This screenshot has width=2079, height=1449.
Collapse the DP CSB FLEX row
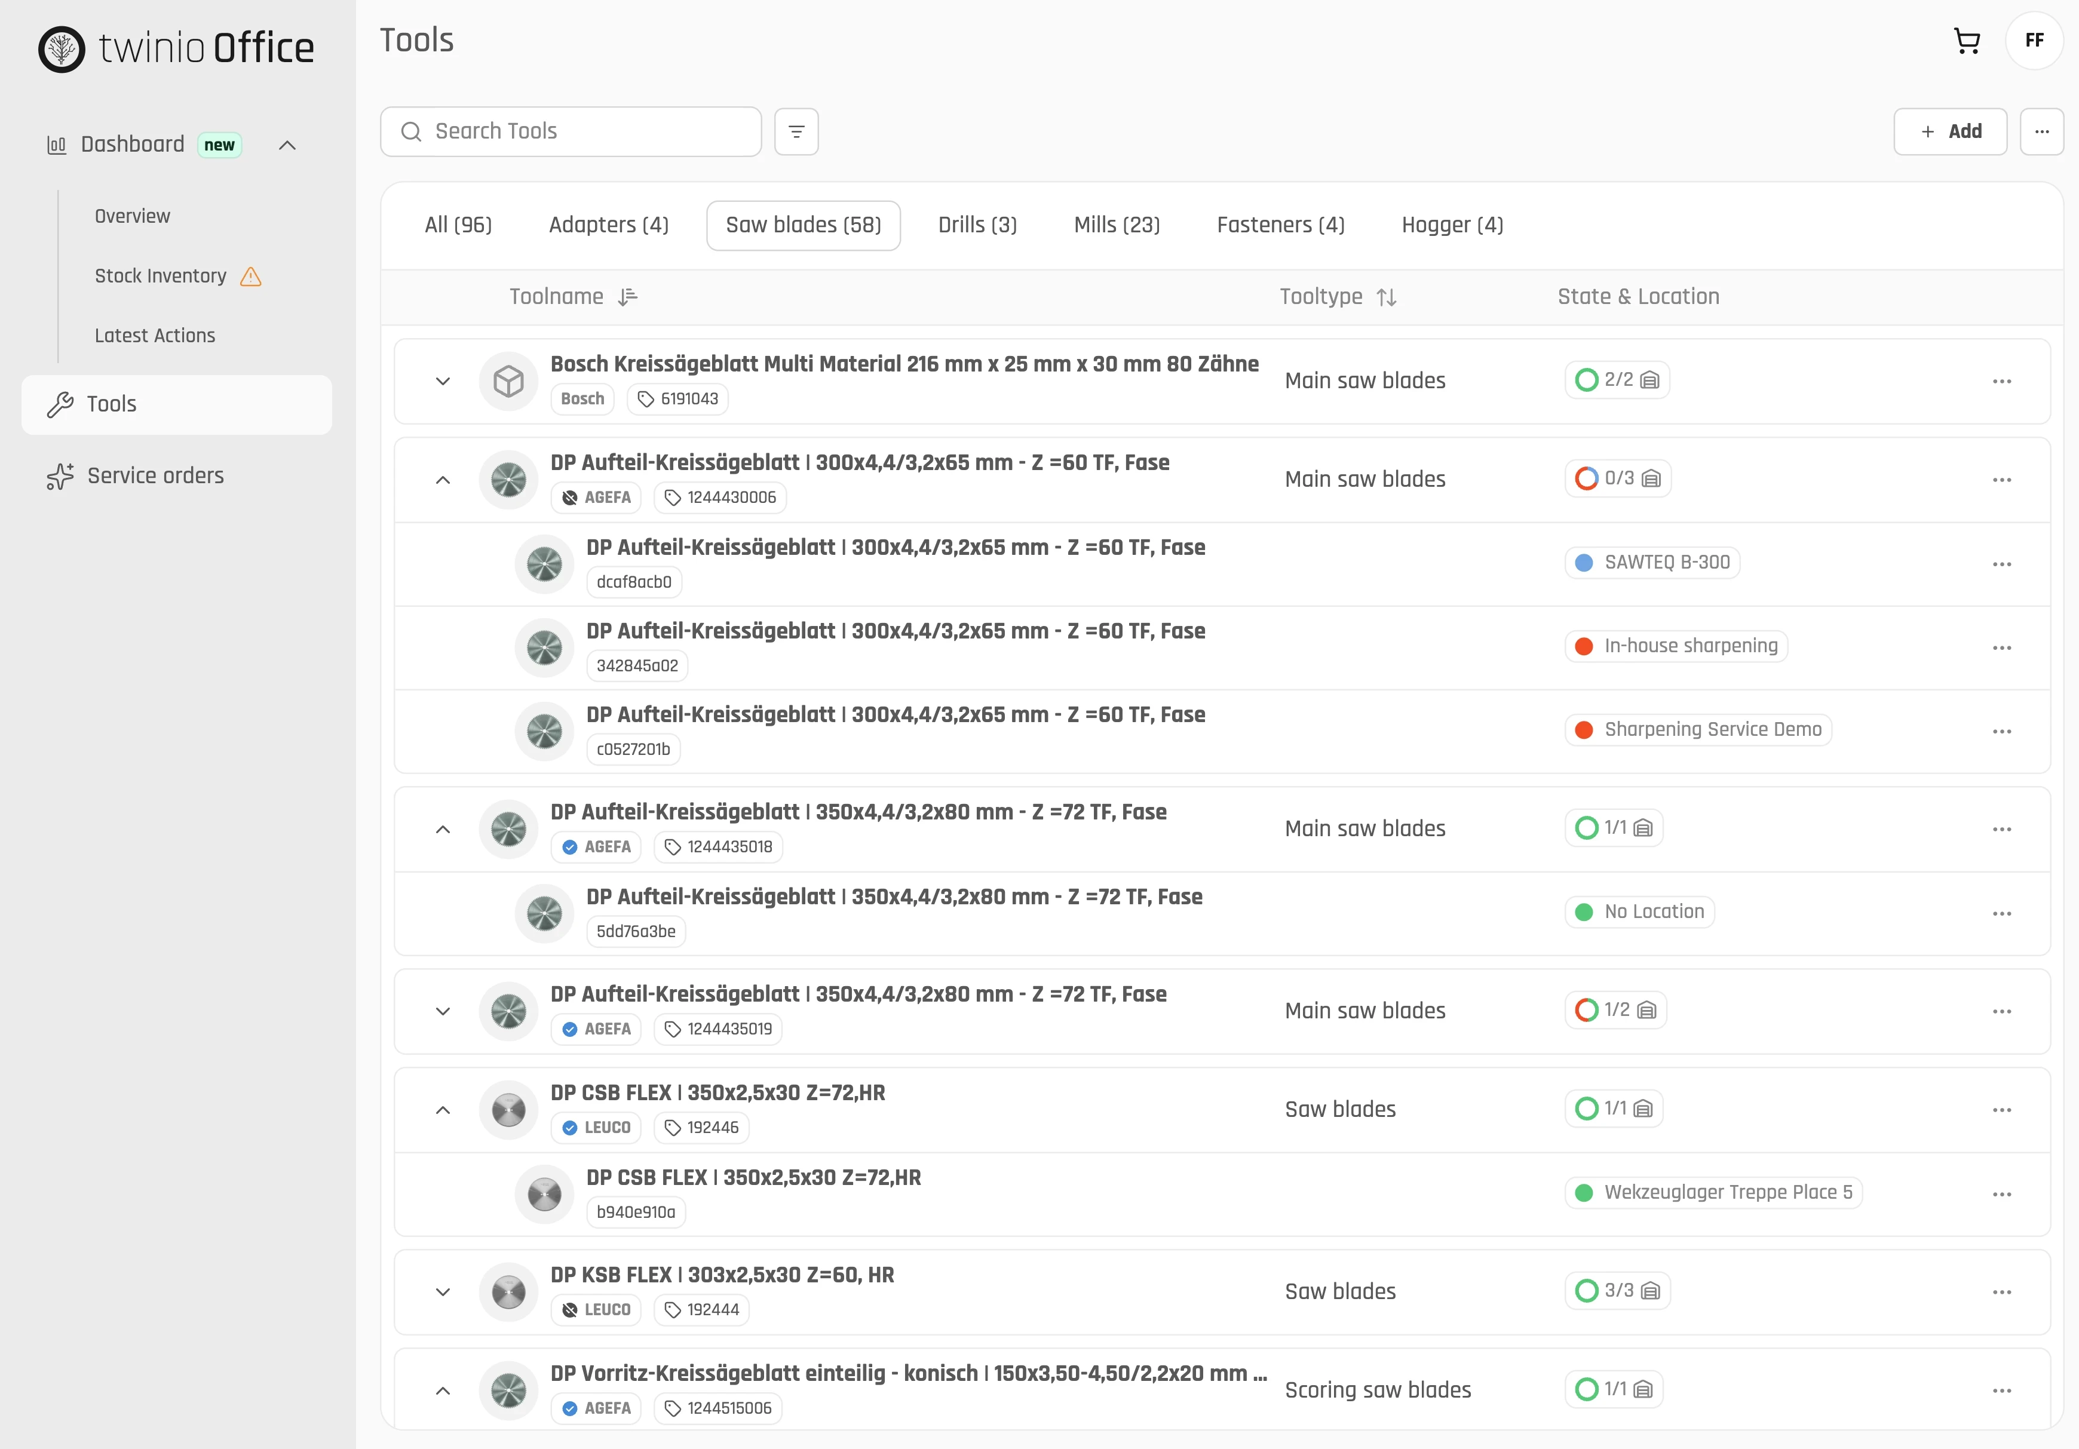[x=443, y=1110]
